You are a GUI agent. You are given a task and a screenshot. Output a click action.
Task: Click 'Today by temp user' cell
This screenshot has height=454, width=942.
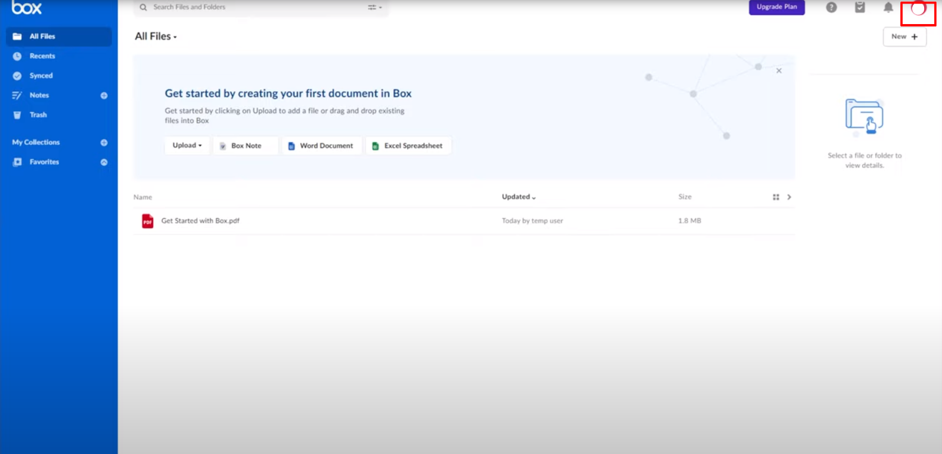point(532,221)
